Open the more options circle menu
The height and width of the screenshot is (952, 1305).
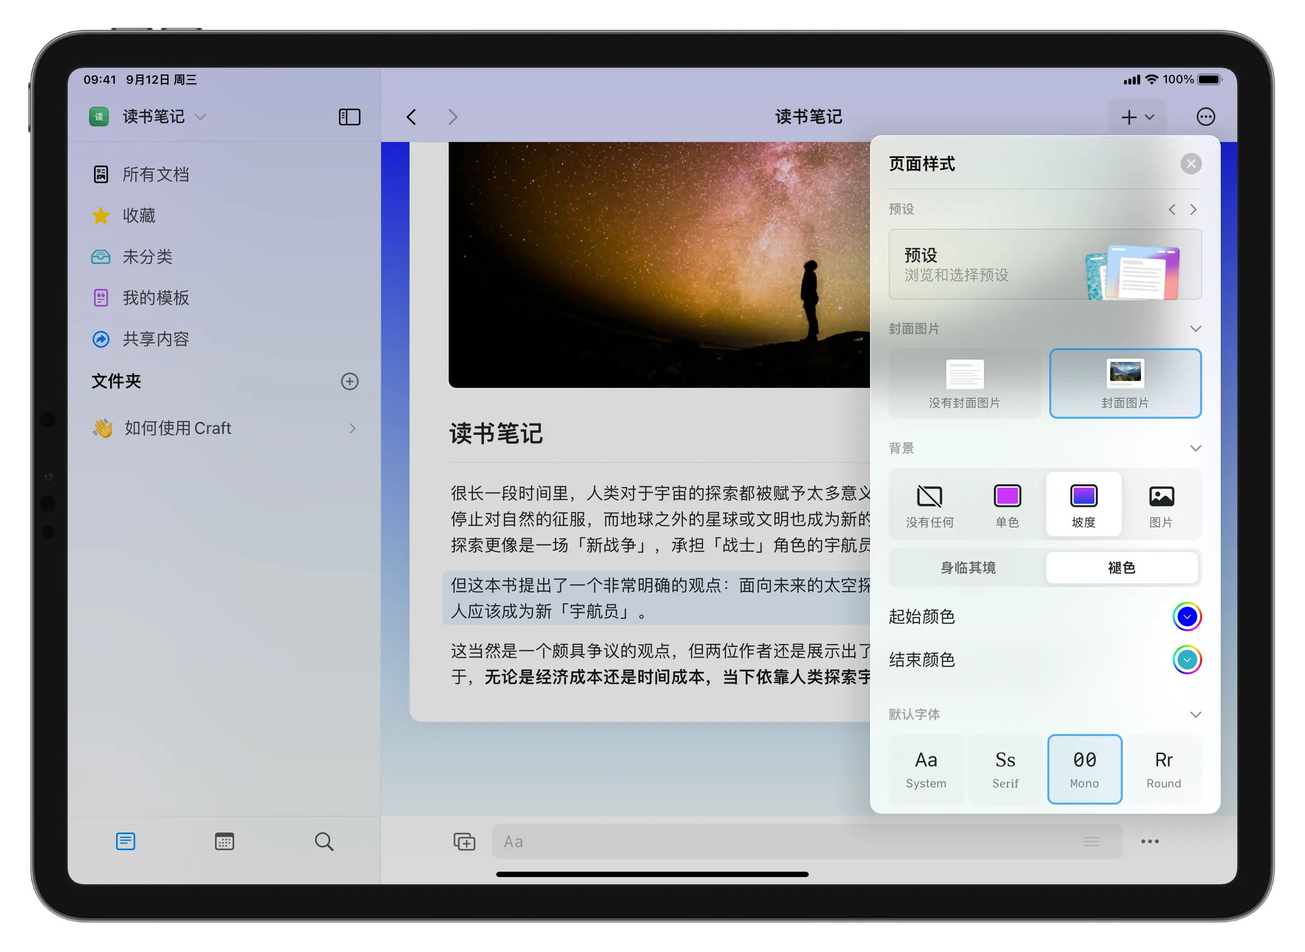pyautogui.click(x=1205, y=117)
